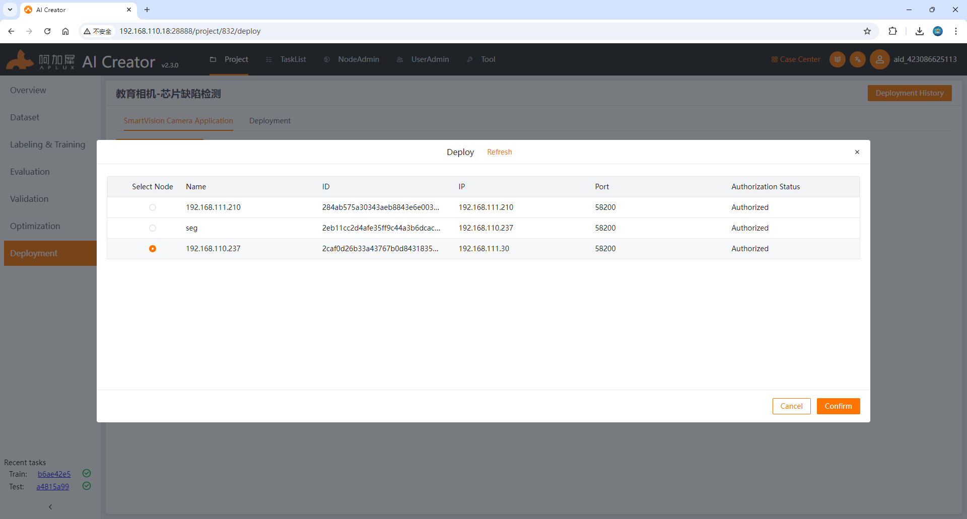Click the user name aid_423086625113
The height and width of the screenshot is (519, 967).
click(925, 59)
